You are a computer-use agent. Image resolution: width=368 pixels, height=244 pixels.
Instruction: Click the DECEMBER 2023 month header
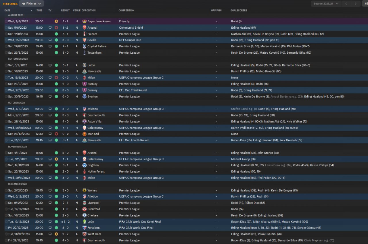click(18, 184)
